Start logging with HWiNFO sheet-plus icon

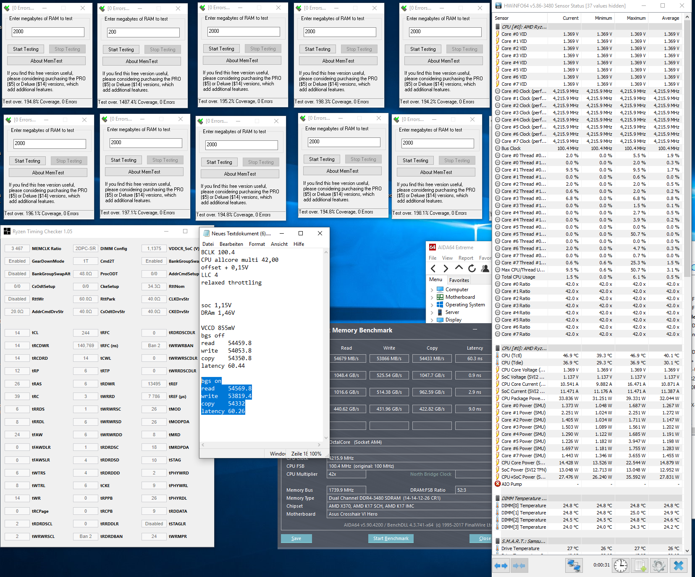point(640,566)
